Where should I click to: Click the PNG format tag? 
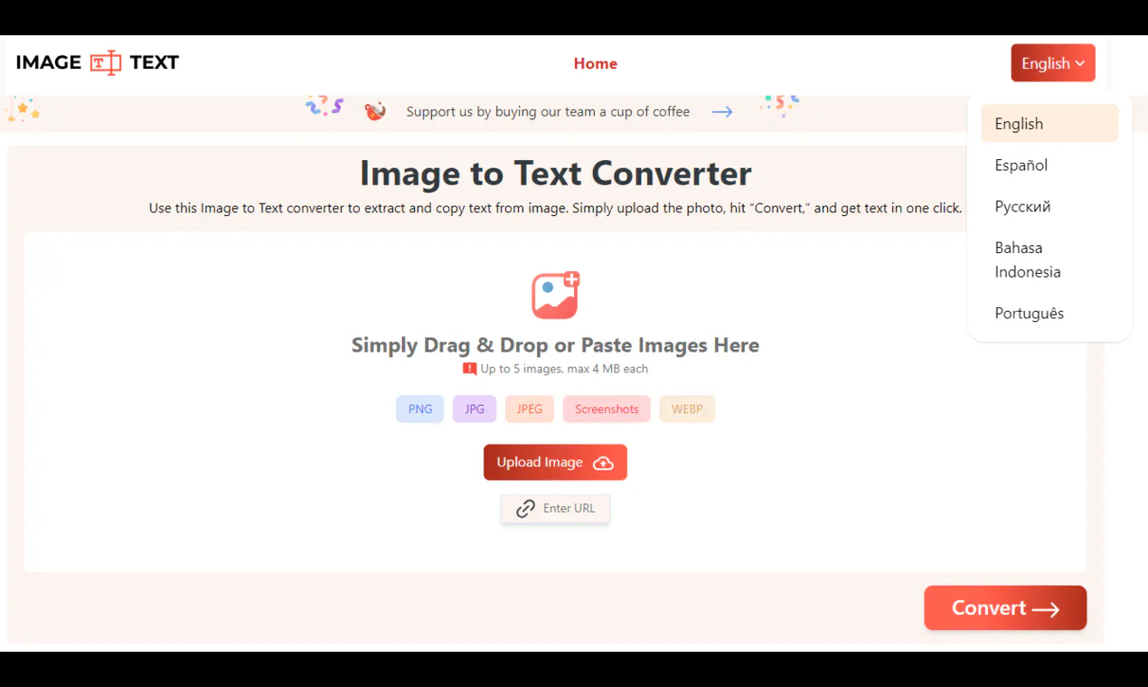420,409
